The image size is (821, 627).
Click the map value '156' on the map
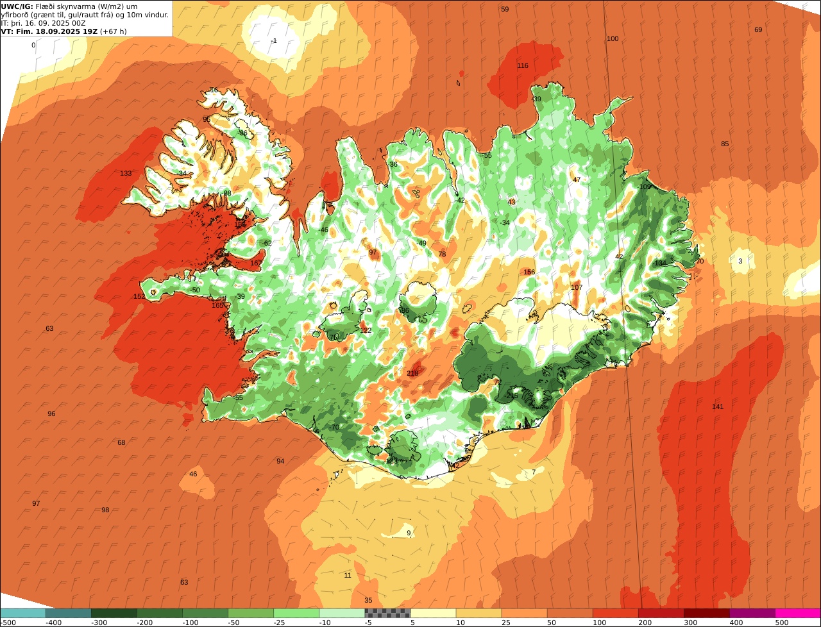pyautogui.click(x=529, y=272)
